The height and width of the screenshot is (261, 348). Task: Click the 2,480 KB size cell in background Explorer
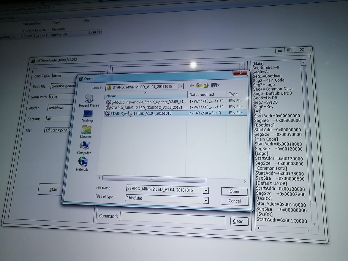pos(94,32)
